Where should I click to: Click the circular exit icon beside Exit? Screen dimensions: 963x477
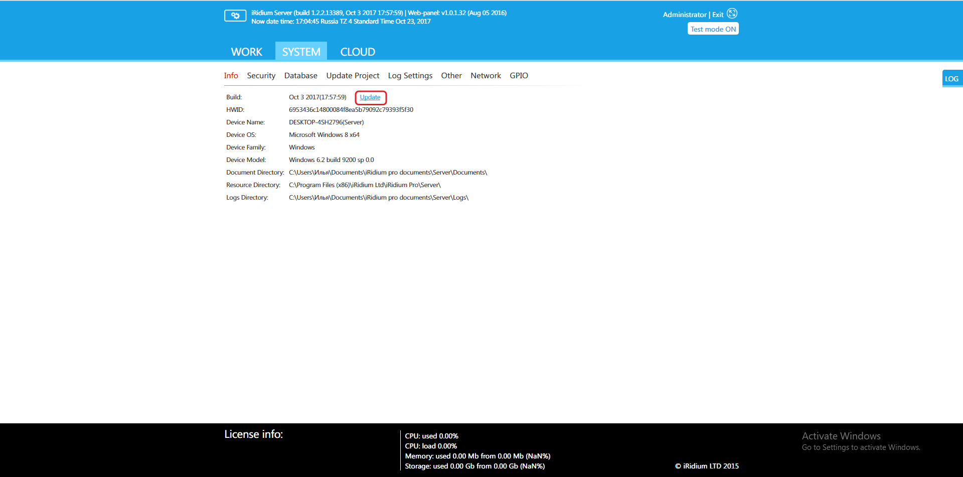732,14
